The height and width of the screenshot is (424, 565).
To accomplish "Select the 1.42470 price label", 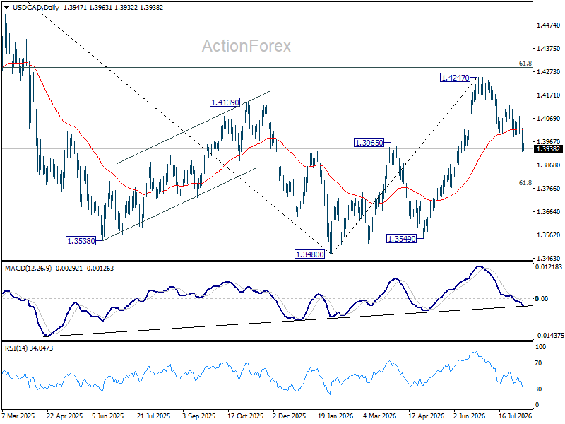I will click(456, 78).
